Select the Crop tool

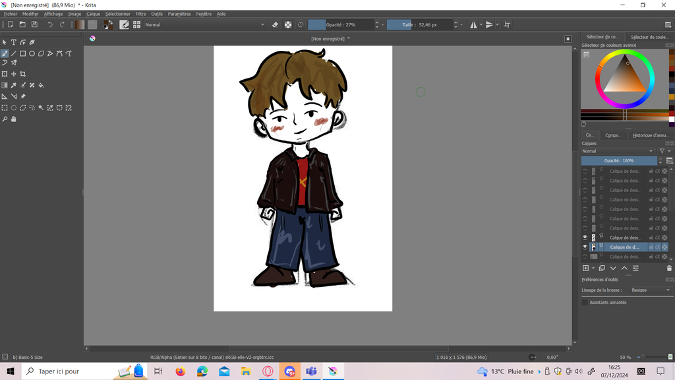(22, 74)
